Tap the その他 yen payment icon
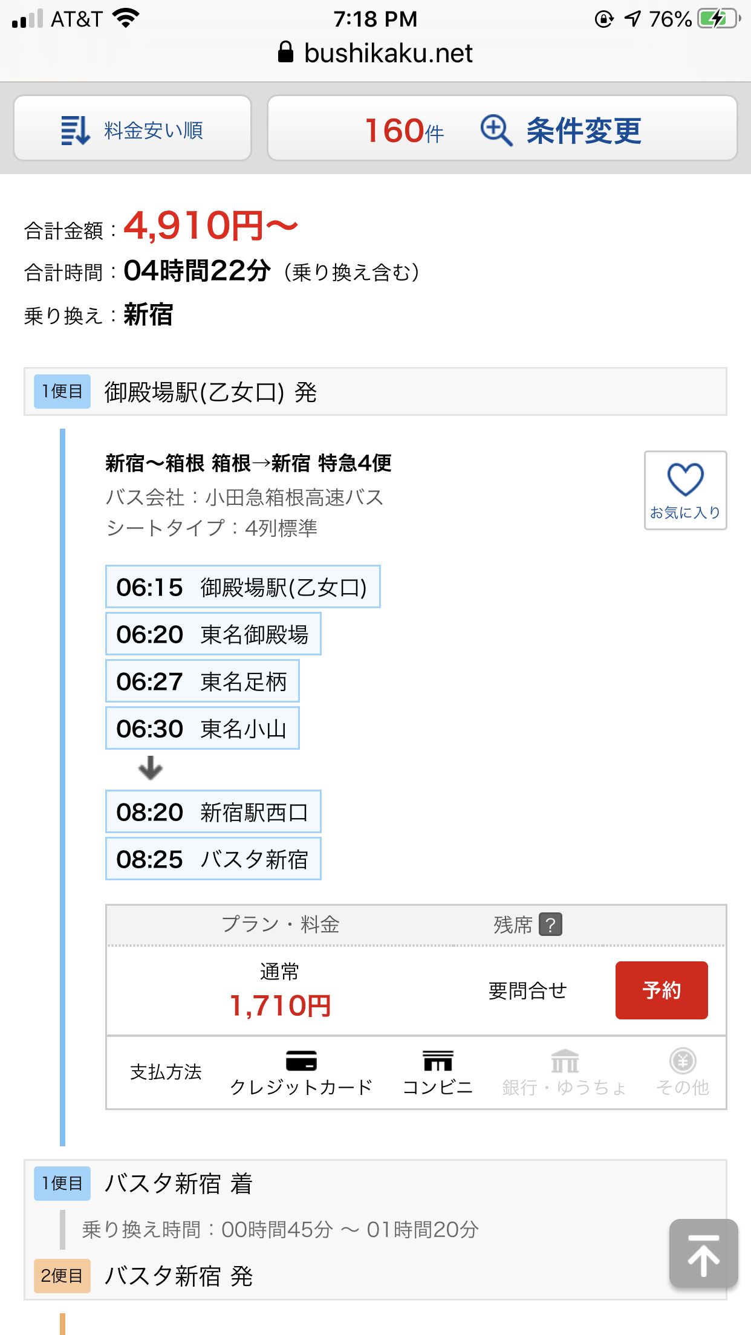The width and height of the screenshot is (751, 1335). (x=683, y=1062)
